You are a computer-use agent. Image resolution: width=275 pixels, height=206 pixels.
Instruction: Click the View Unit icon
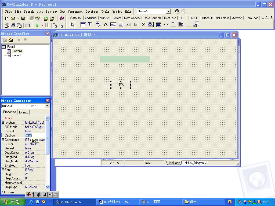[x=7, y=25]
